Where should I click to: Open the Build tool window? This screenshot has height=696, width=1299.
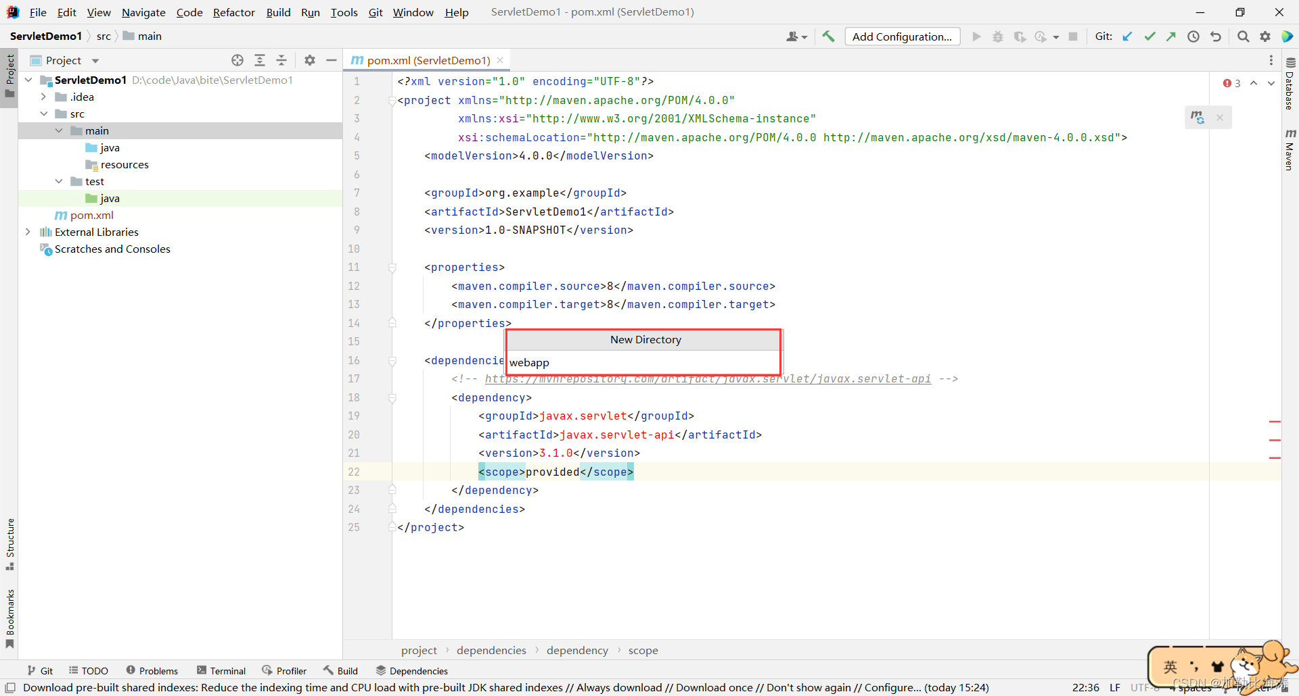point(341,670)
